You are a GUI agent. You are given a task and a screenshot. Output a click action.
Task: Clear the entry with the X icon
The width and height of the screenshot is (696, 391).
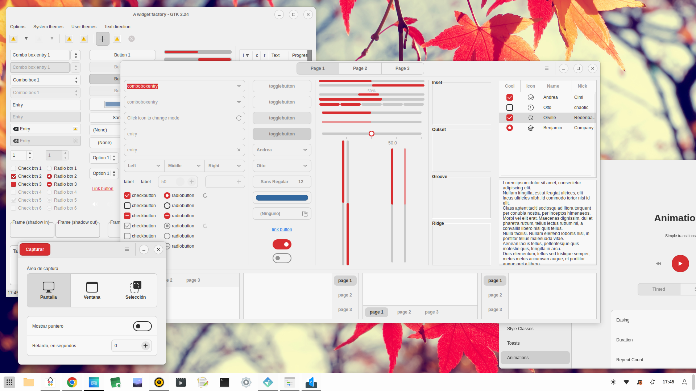(x=239, y=150)
